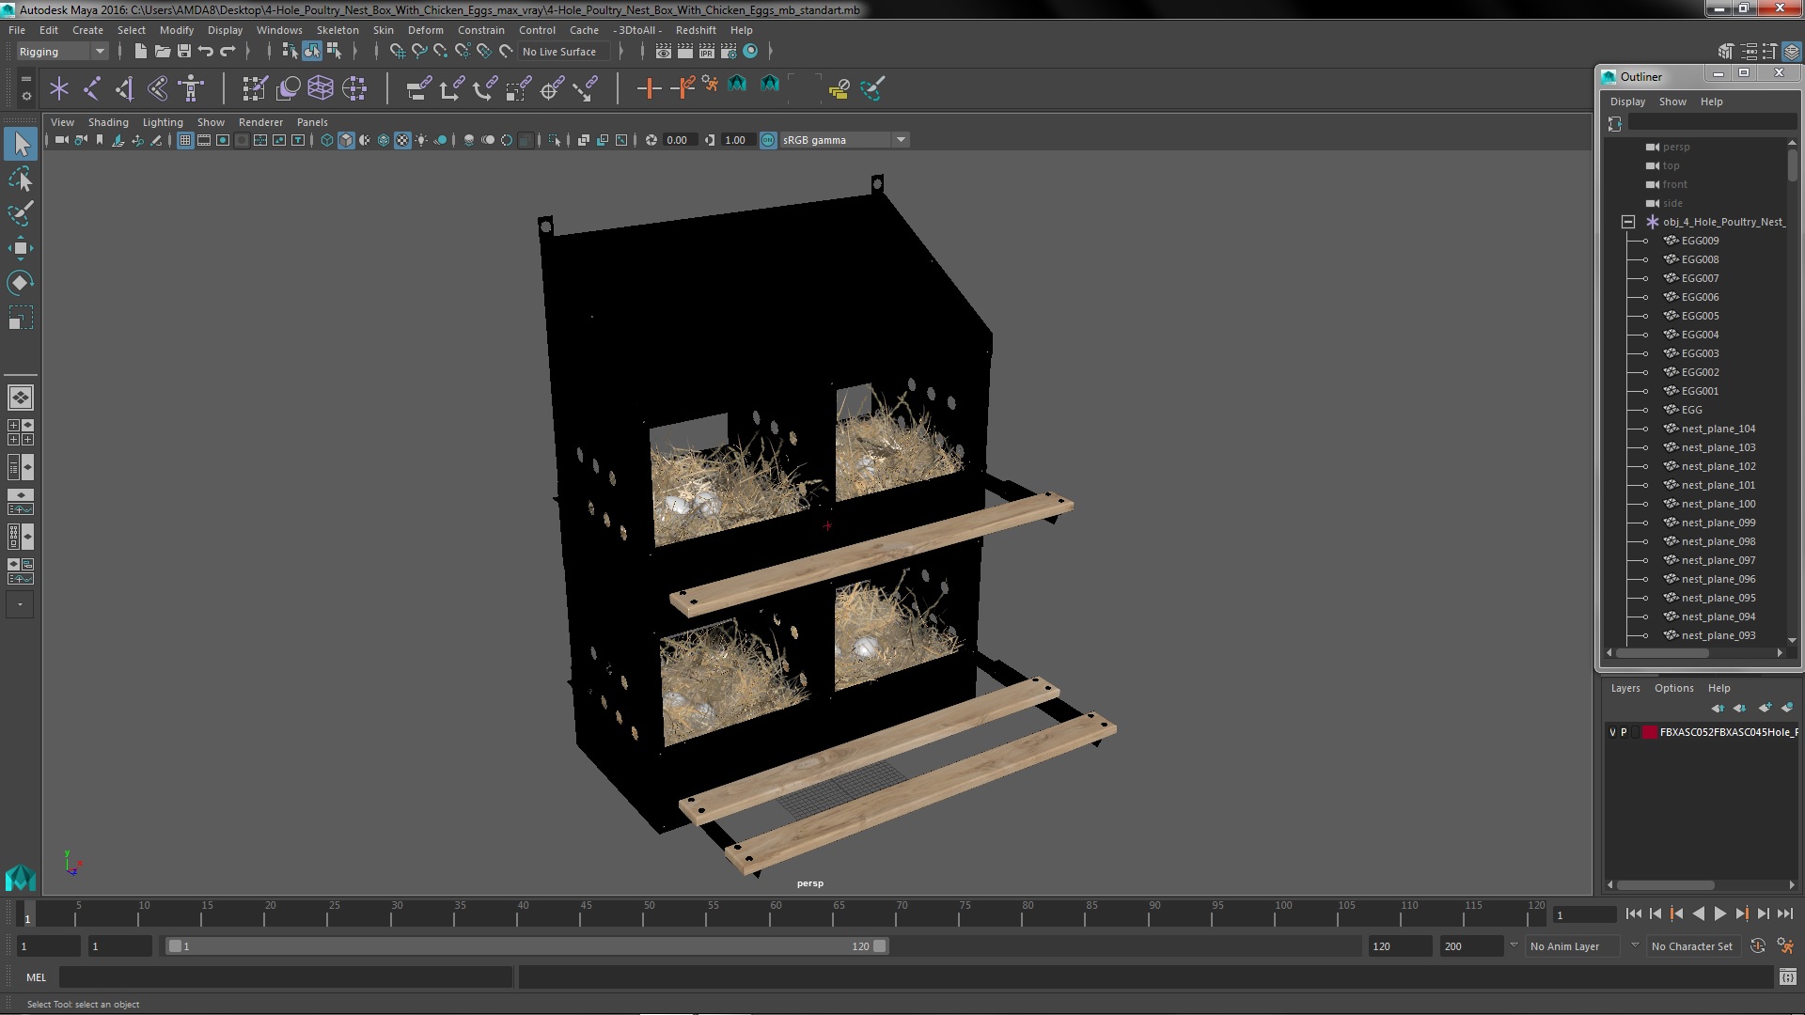The image size is (1805, 1015).
Task: Open the Rigging menu set dropdown
Action: (99, 52)
